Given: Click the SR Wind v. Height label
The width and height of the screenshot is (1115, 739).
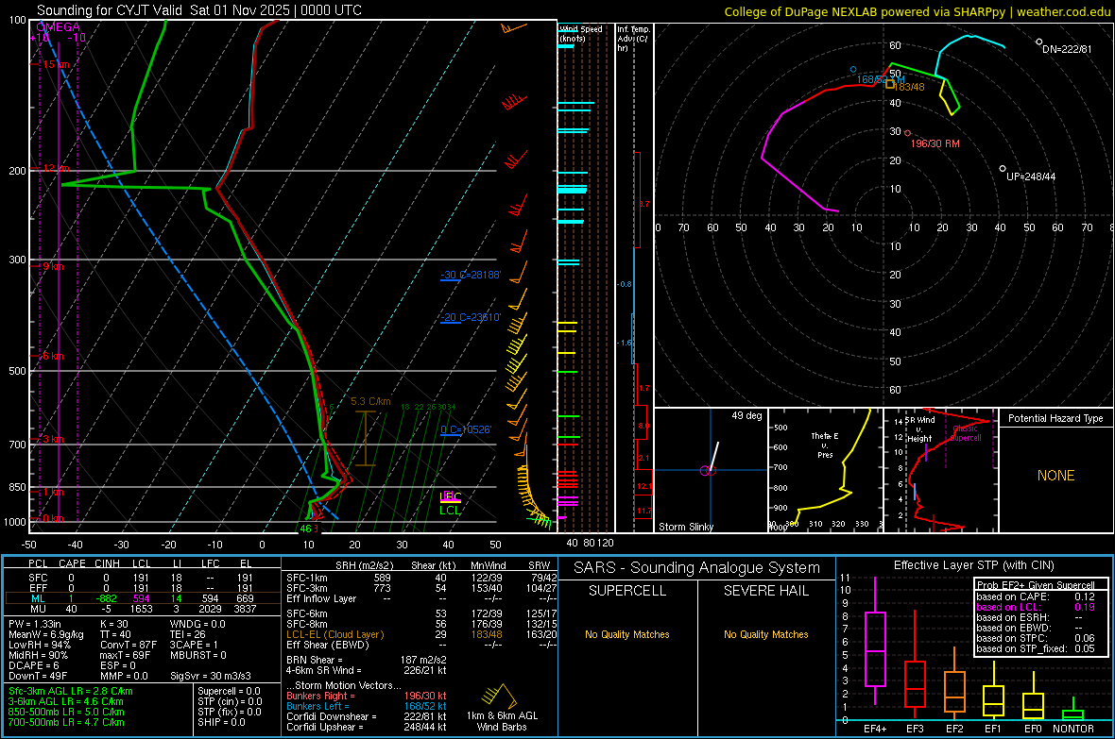Looking at the screenshot, I should [x=919, y=429].
